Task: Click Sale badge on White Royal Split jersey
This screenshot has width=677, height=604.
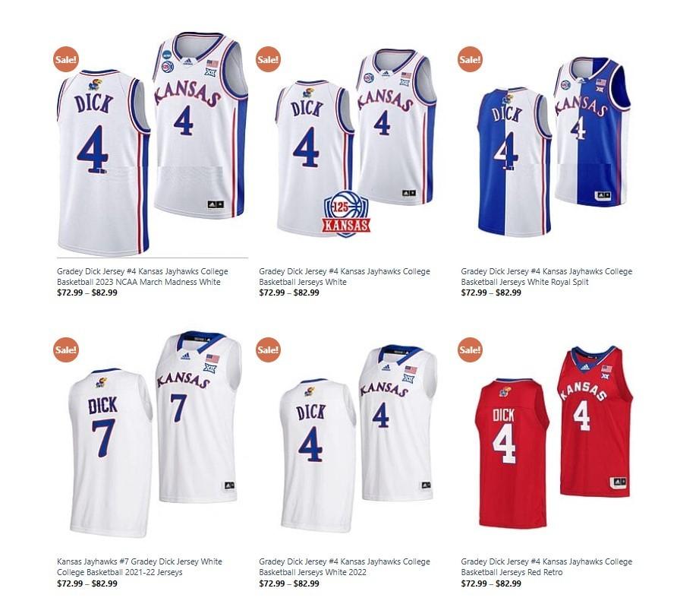Action: coord(470,59)
